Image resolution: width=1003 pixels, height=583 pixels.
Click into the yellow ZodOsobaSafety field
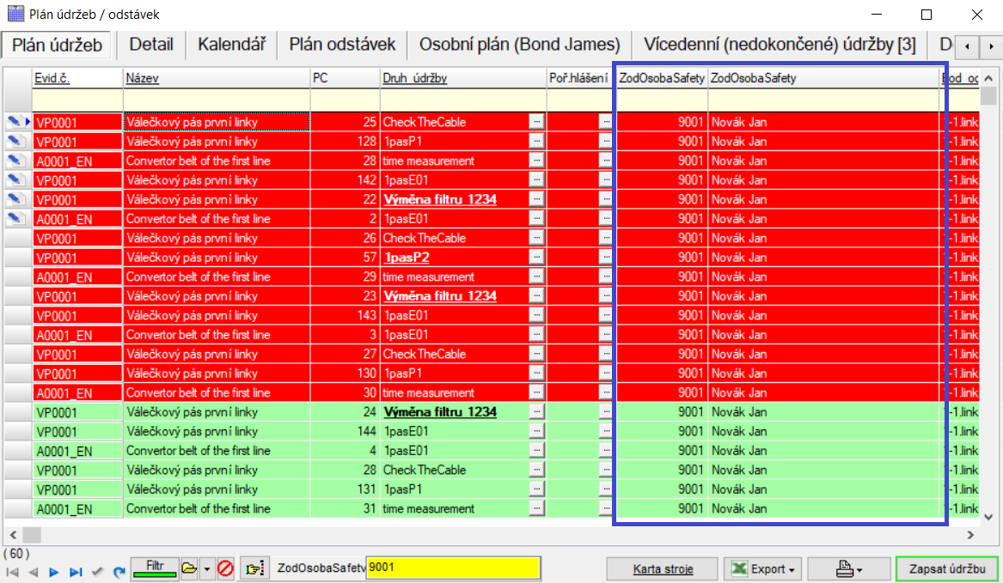[453, 568]
